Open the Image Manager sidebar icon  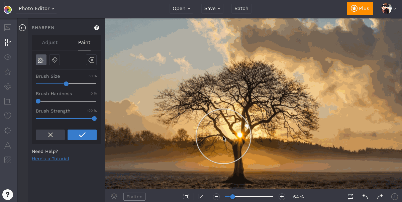(x=8, y=28)
